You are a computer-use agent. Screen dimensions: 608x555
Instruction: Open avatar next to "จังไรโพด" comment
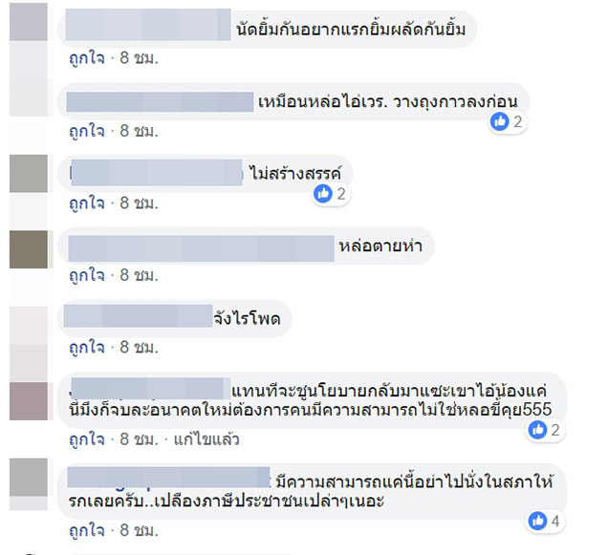pyautogui.click(x=28, y=320)
